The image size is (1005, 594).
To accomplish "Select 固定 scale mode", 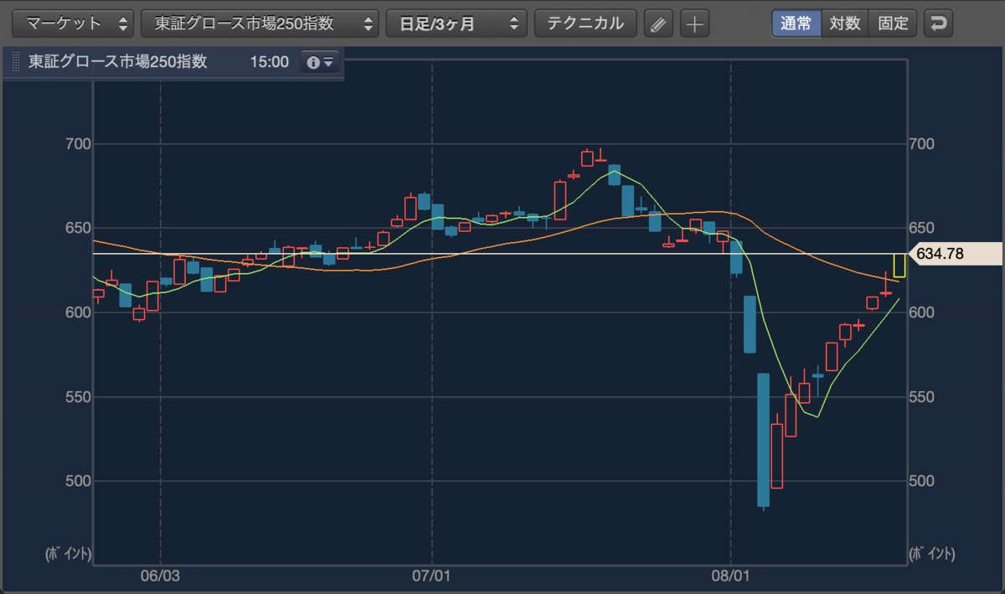I will click(x=893, y=23).
